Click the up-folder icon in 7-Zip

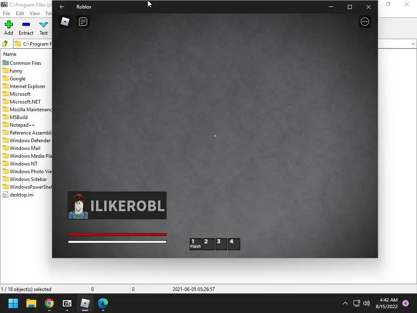5,44
